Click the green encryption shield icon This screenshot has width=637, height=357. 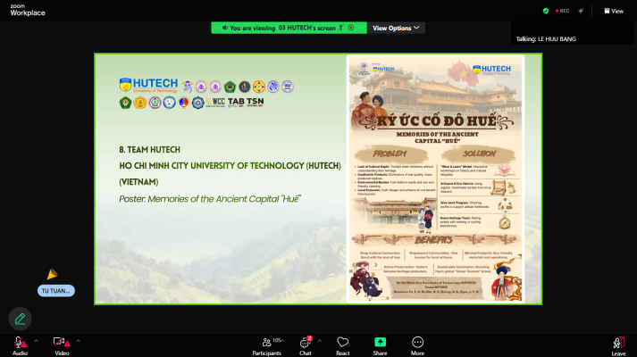(546, 11)
